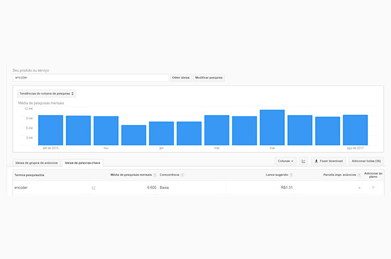Add encoder keyword to plan arrow

(373, 187)
